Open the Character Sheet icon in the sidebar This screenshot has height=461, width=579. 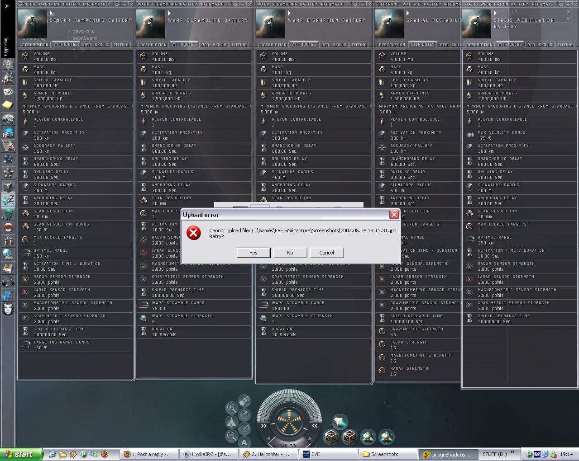[x=8, y=65]
